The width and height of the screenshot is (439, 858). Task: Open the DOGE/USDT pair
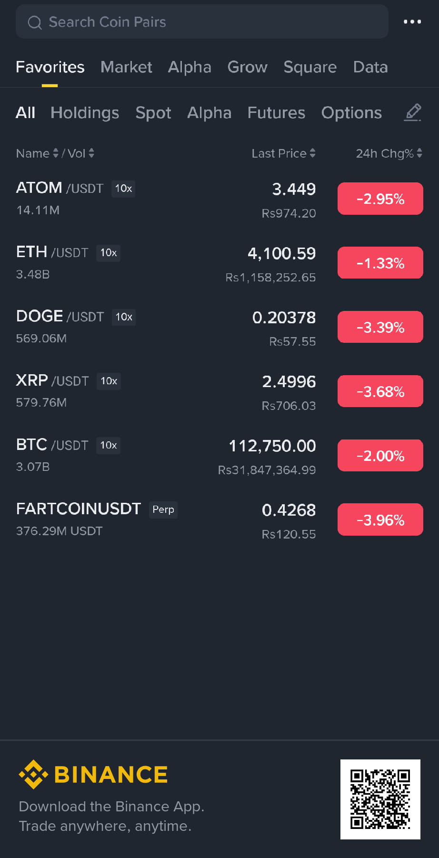[219, 328]
